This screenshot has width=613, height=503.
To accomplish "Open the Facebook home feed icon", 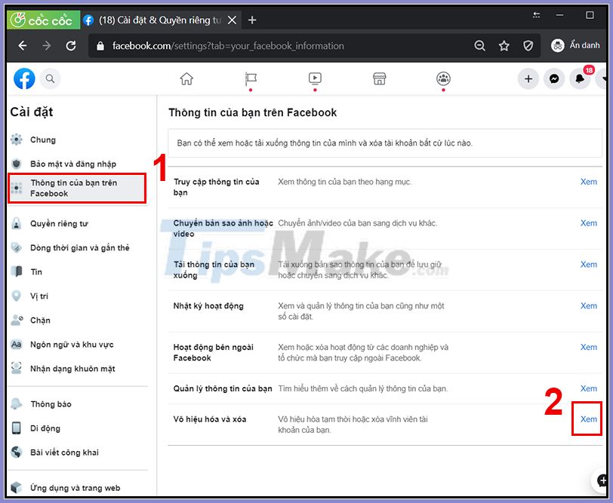I will click(186, 78).
